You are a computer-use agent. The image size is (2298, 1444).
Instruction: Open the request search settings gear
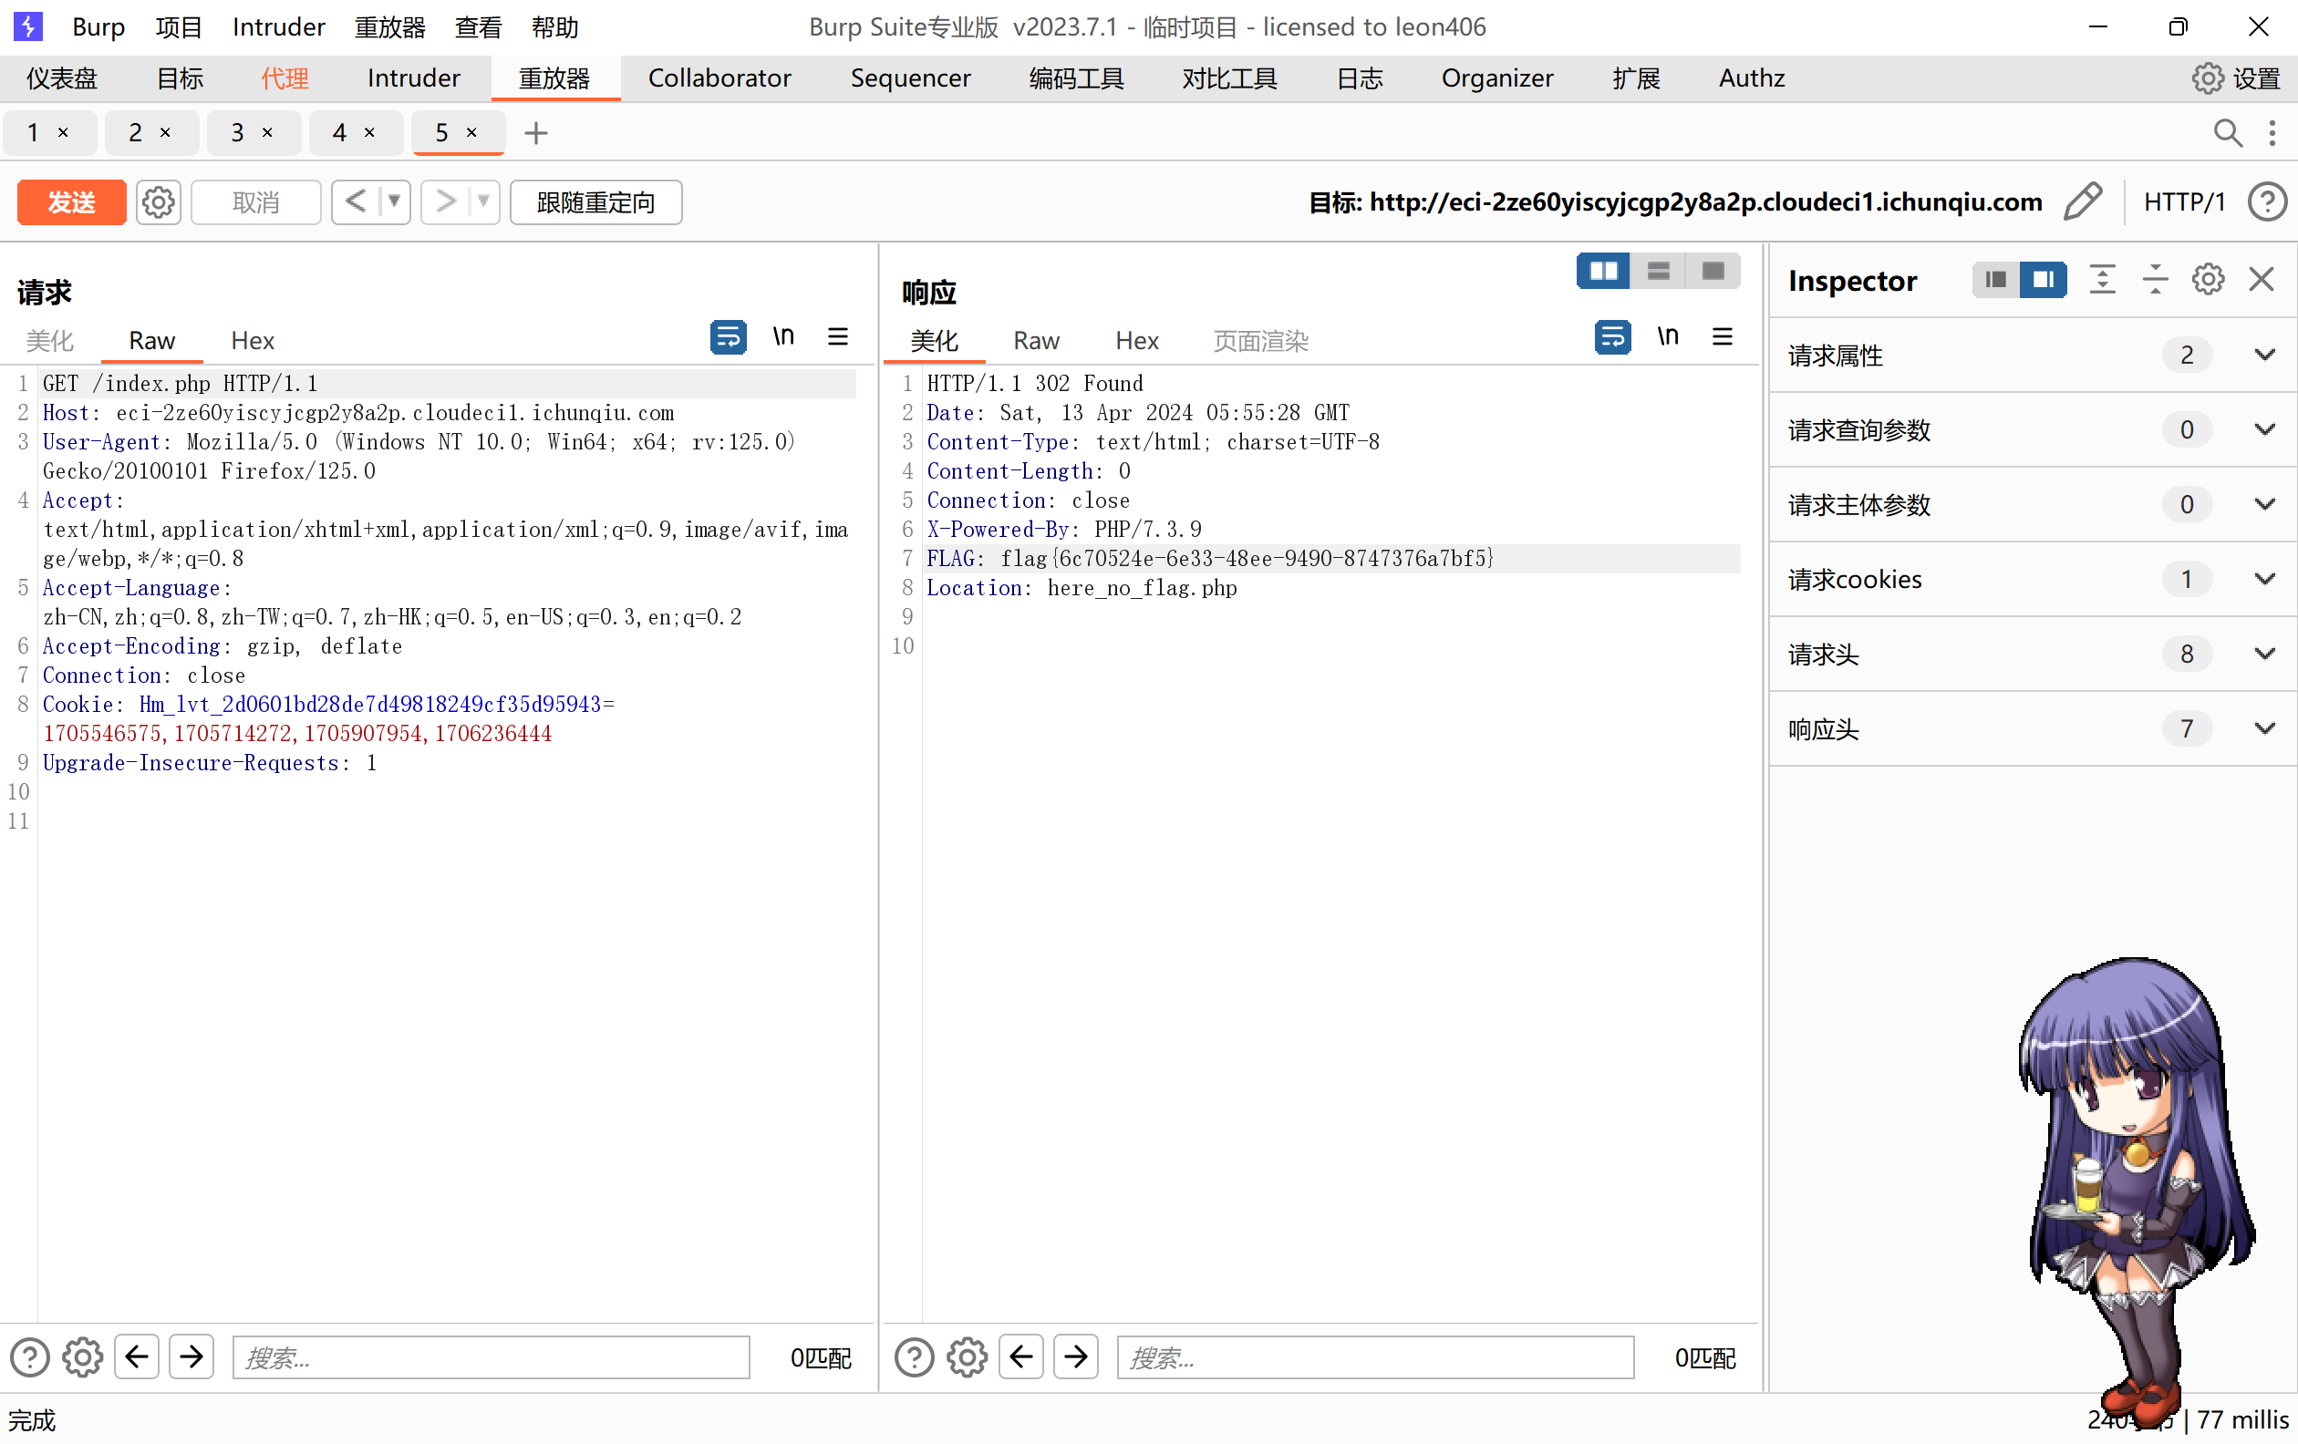point(83,1357)
